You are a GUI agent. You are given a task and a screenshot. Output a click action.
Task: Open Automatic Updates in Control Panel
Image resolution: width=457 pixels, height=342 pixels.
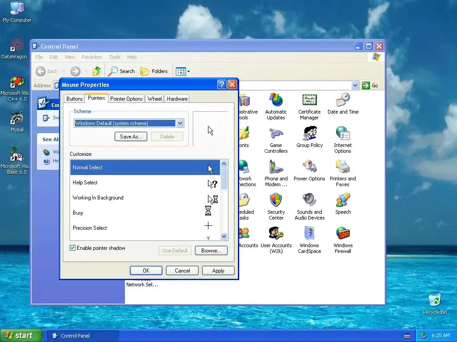(x=276, y=106)
